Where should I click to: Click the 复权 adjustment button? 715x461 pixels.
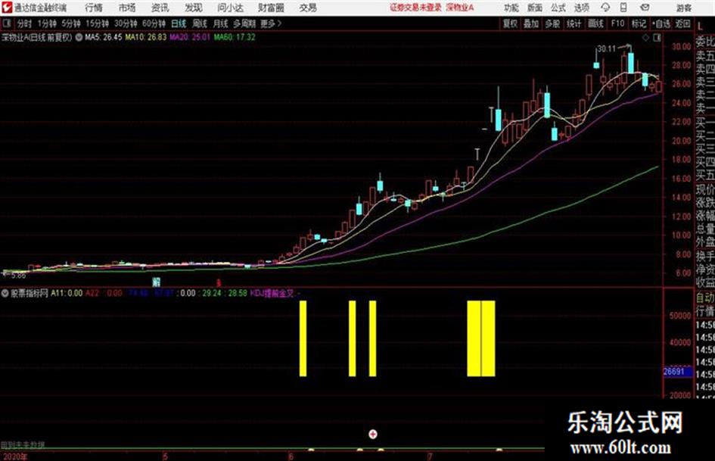(510, 23)
